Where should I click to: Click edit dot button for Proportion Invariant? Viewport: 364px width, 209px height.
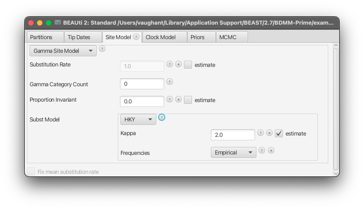click(178, 99)
